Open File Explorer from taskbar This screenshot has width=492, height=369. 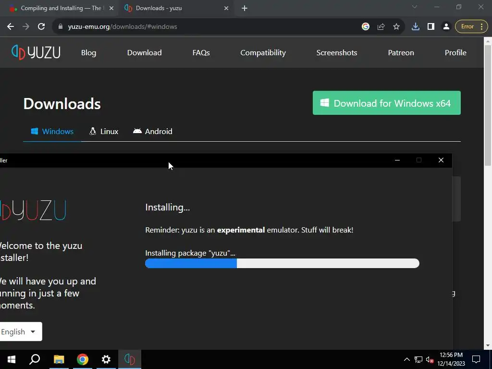[59, 359]
